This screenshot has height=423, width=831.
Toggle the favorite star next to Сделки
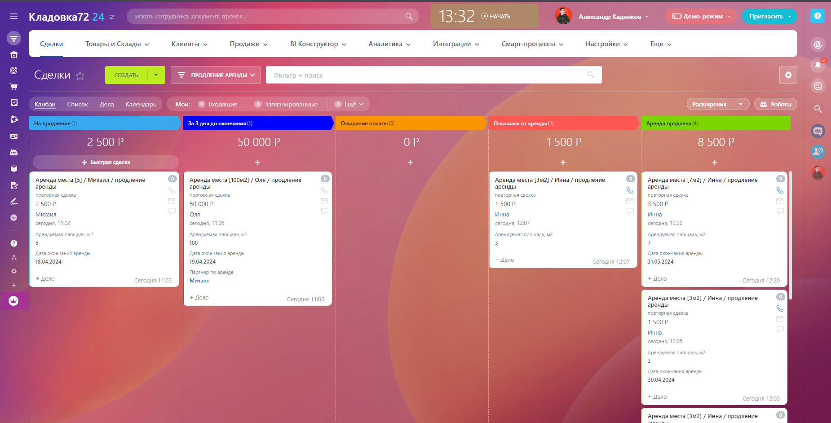(x=80, y=75)
